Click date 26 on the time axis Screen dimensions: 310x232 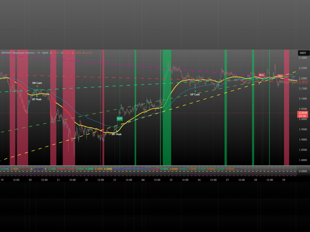tap(199, 180)
